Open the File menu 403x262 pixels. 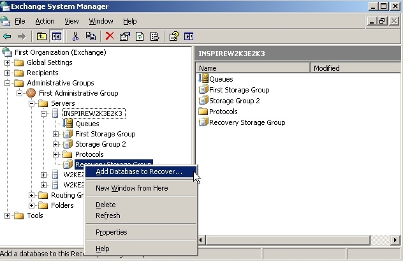tap(20, 21)
